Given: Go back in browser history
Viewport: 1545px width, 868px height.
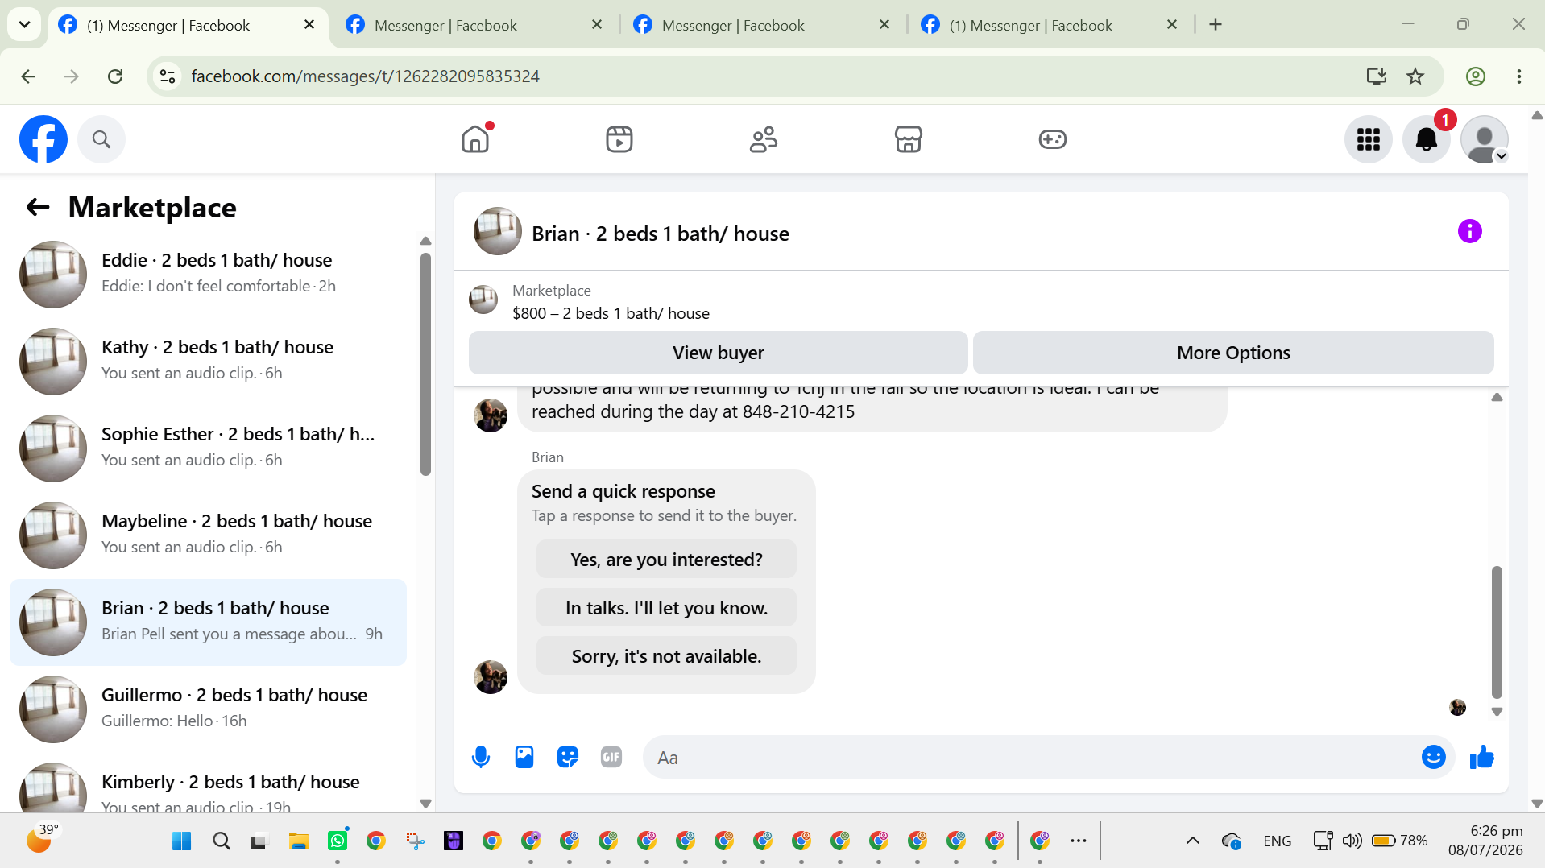Looking at the screenshot, I should (28, 76).
